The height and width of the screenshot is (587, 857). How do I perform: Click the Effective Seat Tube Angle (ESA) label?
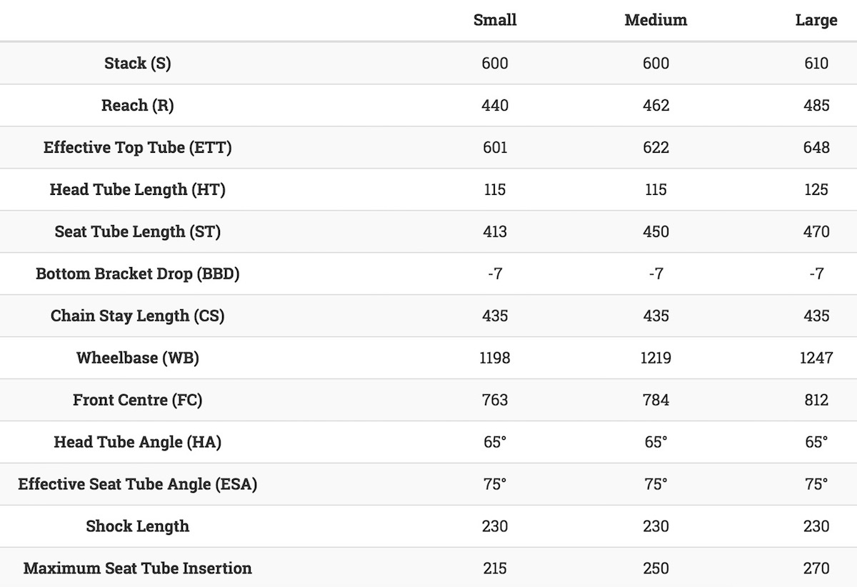(x=138, y=484)
